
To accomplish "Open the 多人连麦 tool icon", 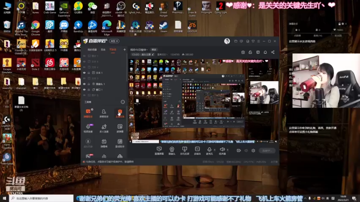I will pyautogui.click(x=104, y=128).
